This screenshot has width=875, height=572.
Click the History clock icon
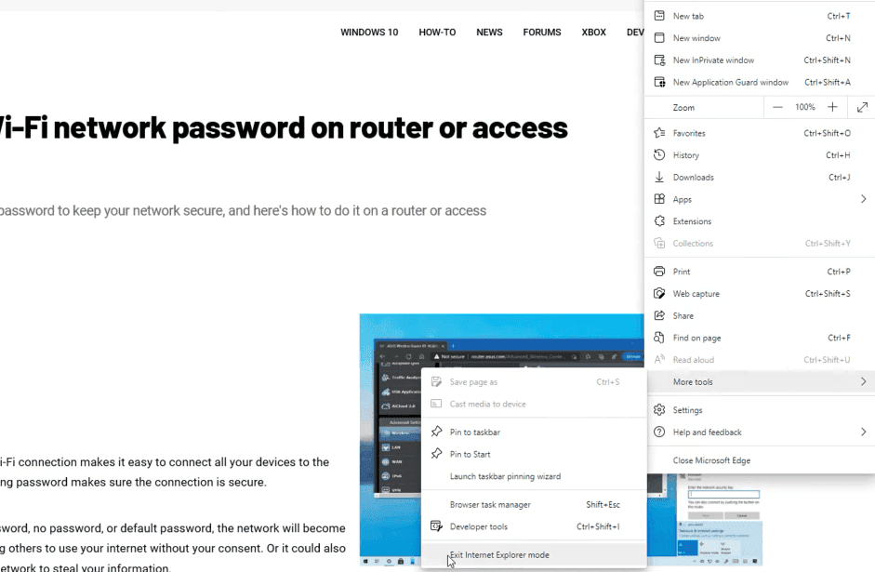coord(659,154)
